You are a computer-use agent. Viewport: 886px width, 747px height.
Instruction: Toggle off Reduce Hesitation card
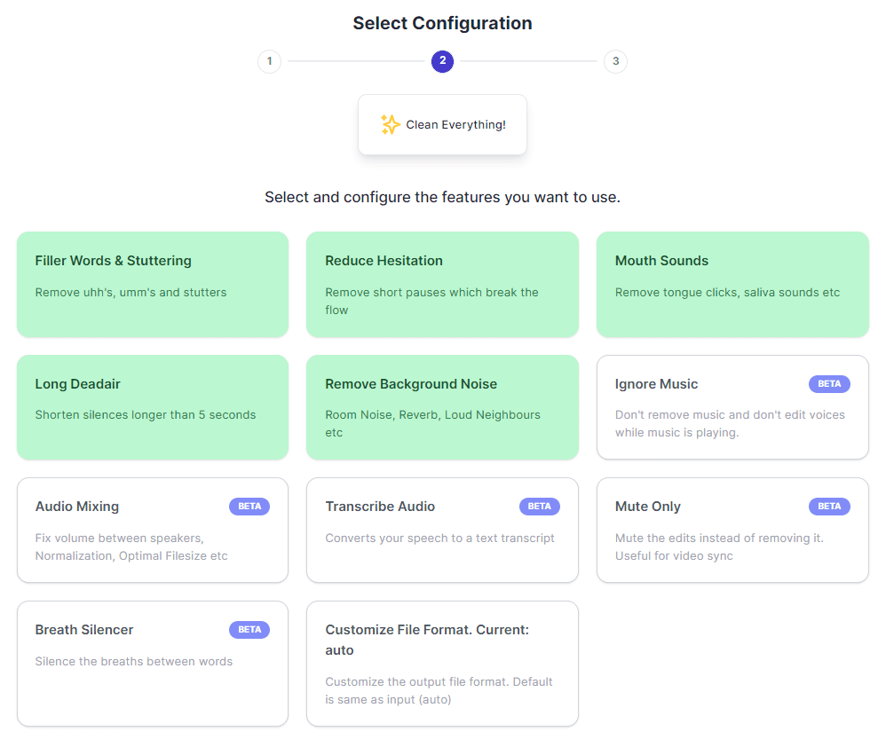coord(442,285)
